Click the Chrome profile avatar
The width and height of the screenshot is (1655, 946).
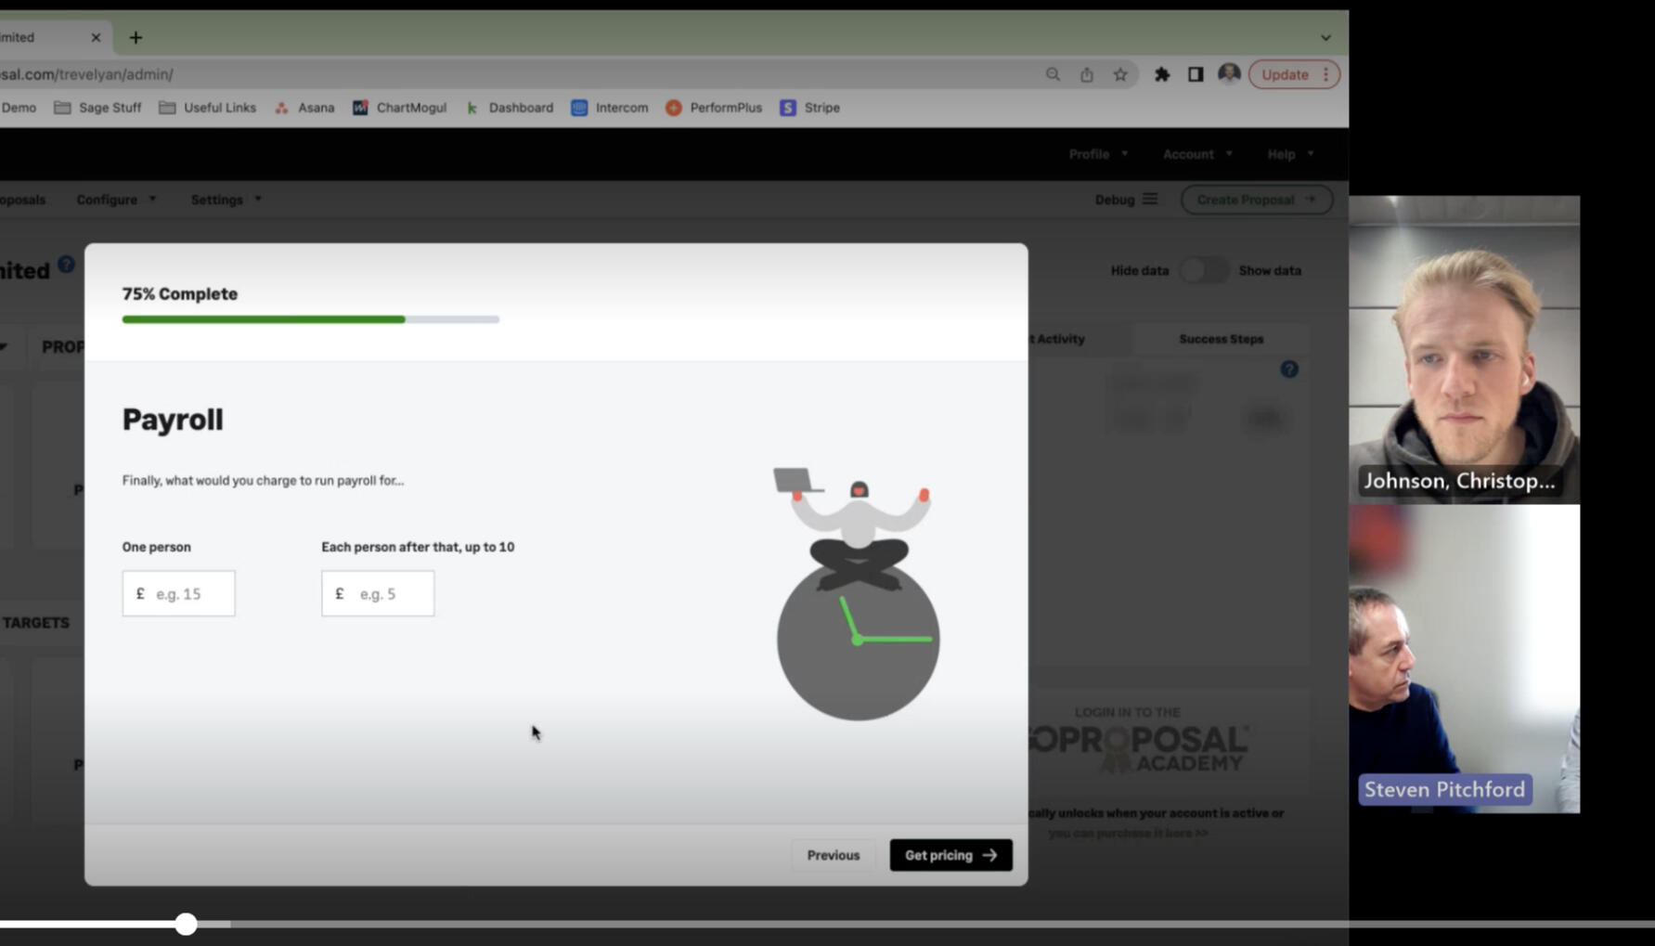coord(1229,74)
